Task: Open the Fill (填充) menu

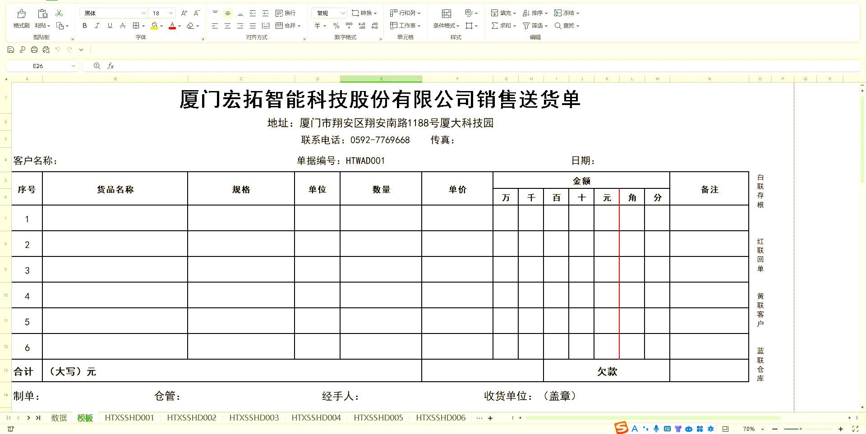Action: point(503,13)
